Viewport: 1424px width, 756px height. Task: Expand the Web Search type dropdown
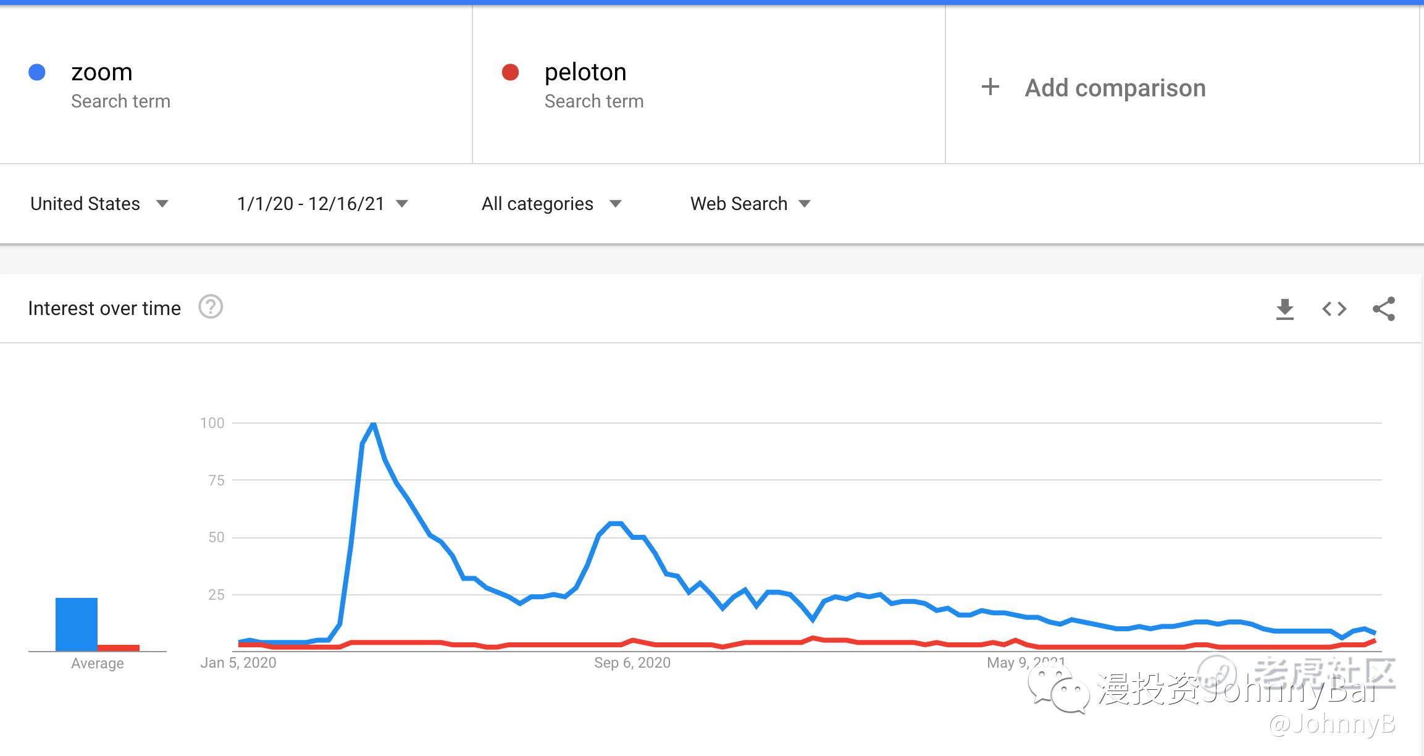(x=750, y=204)
